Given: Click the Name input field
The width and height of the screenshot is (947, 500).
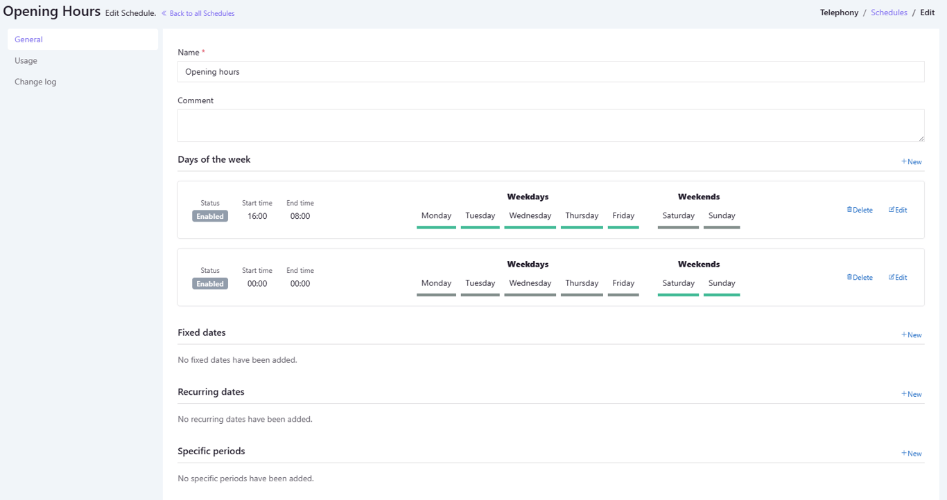Looking at the screenshot, I should click(550, 71).
